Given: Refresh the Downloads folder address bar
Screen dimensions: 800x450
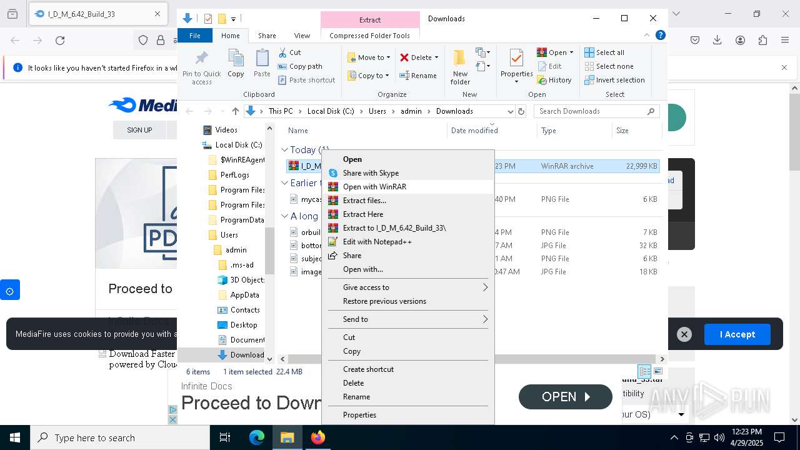Looking at the screenshot, I should coord(522,111).
